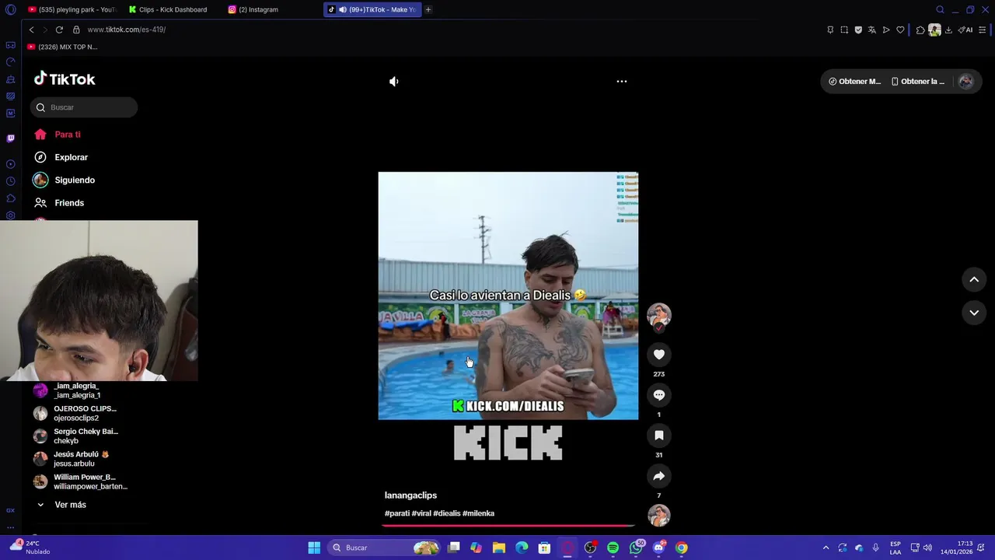Click the address bar URL

tap(127, 30)
